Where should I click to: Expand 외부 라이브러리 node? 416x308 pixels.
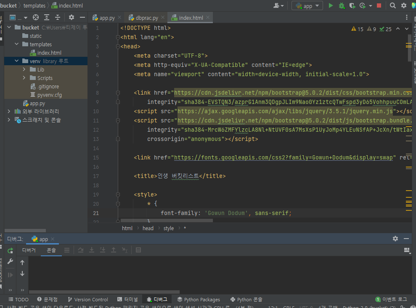pos(9,112)
